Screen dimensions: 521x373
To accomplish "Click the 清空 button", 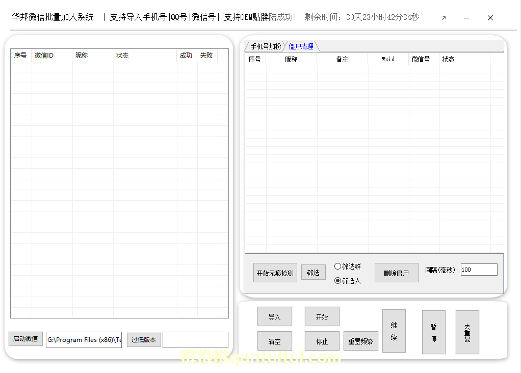I will [x=274, y=341].
